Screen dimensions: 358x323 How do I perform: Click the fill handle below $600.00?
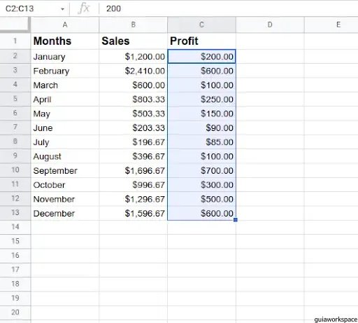[236, 220]
